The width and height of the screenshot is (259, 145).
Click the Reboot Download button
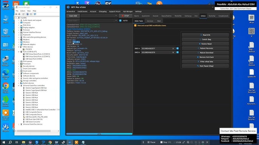click(205, 53)
